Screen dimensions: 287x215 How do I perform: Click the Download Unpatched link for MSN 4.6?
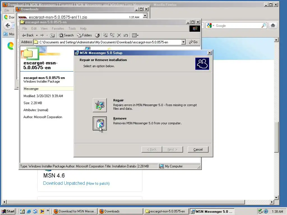pyautogui.click(x=64, y=183)
